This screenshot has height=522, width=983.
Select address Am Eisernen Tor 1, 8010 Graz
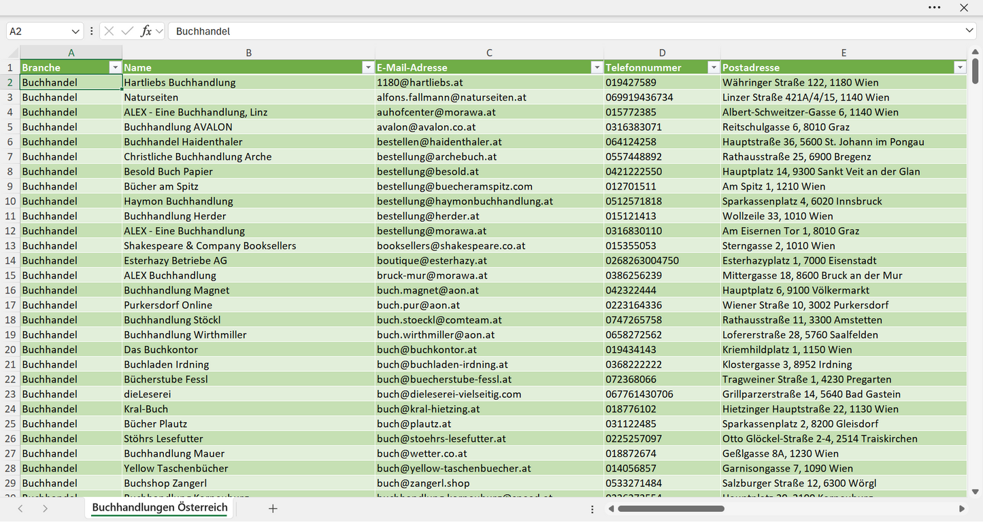click(844, 231)
